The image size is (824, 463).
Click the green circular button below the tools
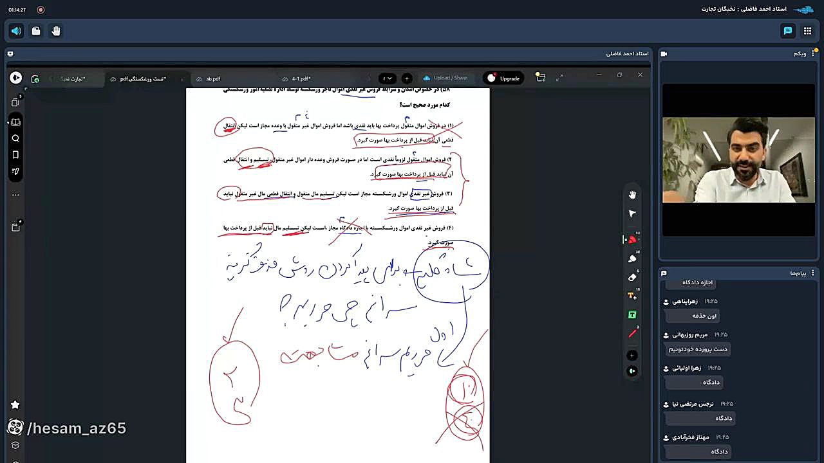coord(632,371)
